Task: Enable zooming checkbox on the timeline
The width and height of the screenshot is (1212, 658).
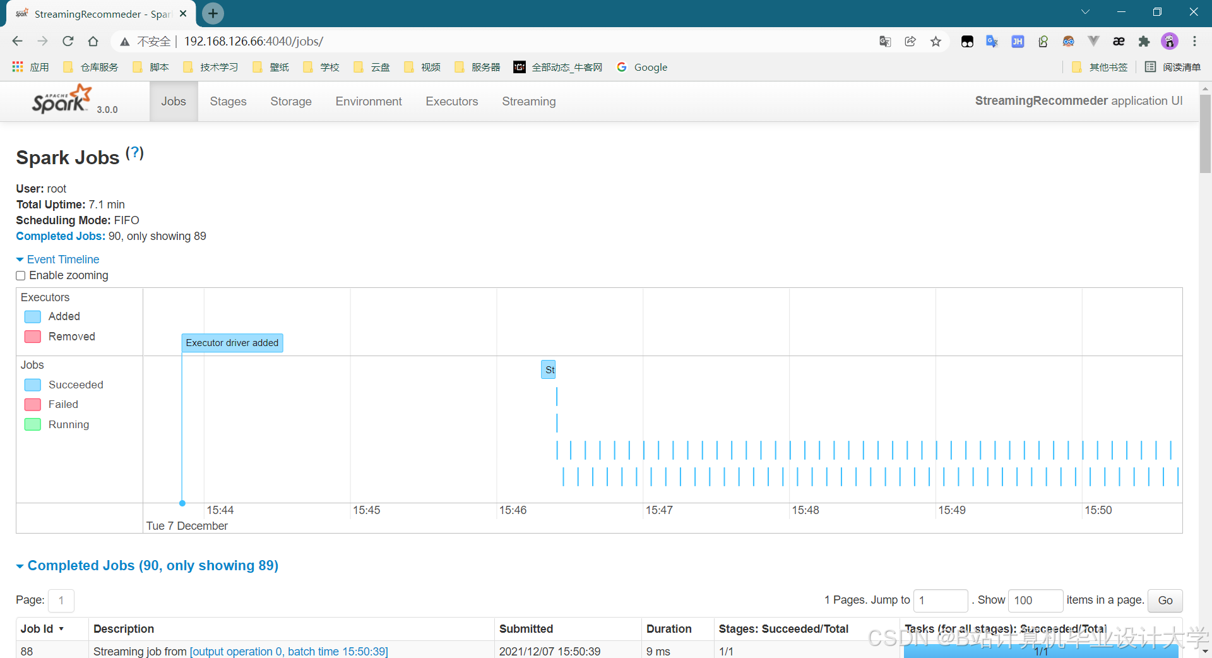Action: click(21, 276)
